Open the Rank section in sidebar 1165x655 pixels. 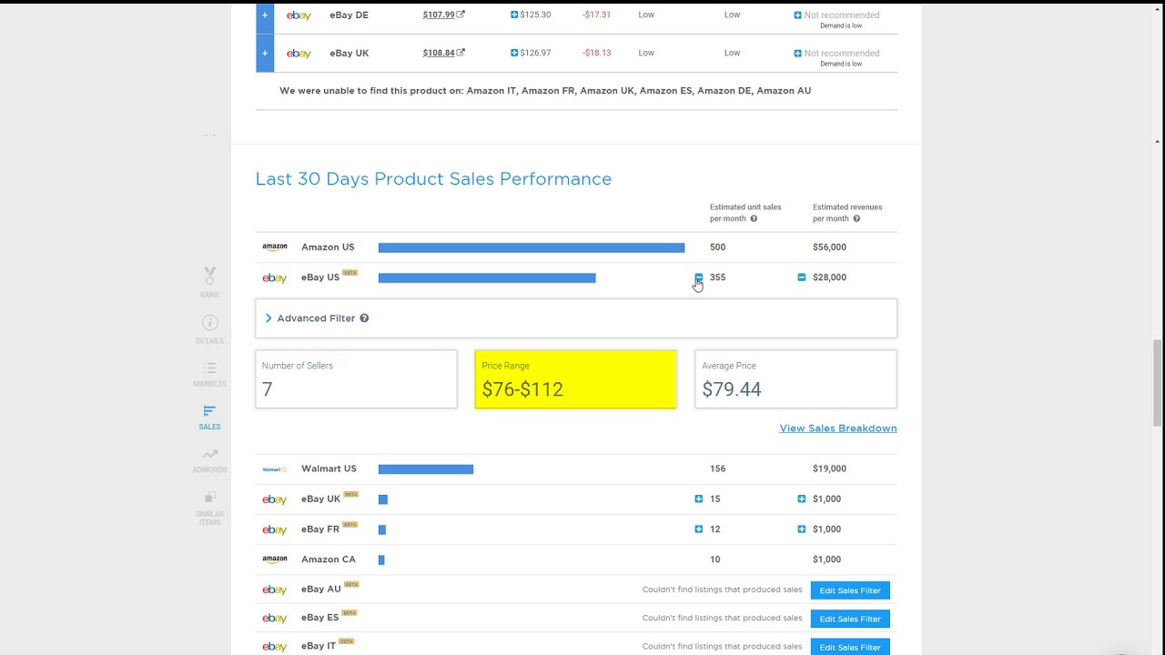[x=209, y=282]
